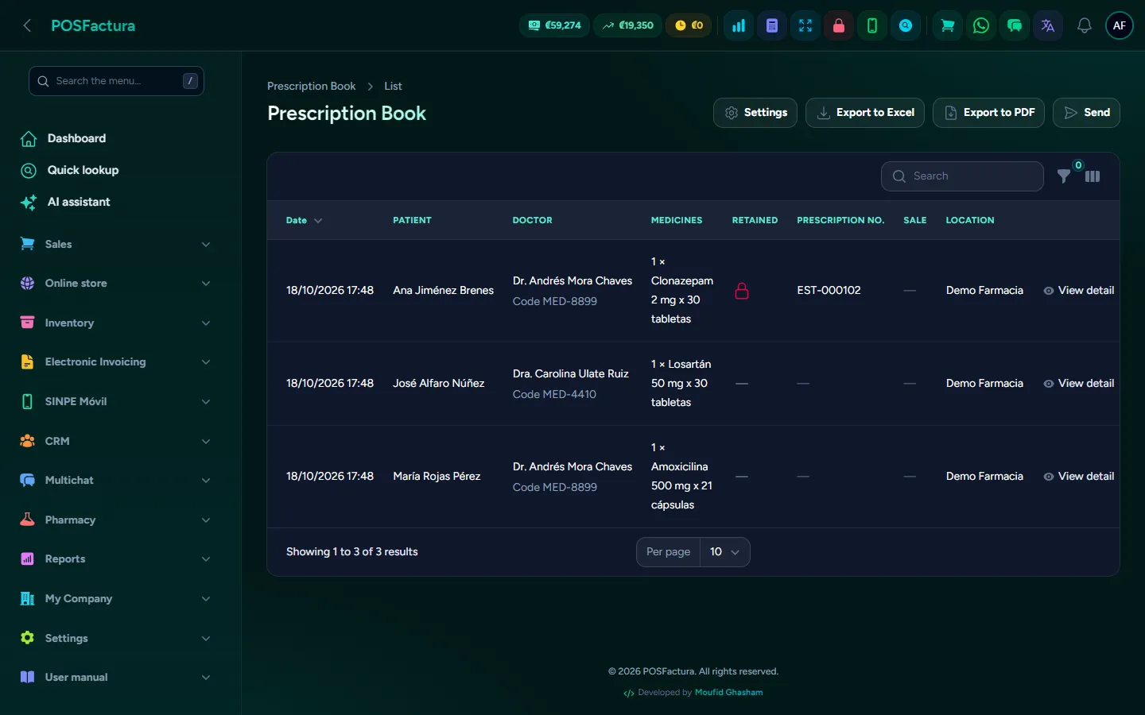
Task: Open the chat bubbles icon
Action: point(1015,25)
